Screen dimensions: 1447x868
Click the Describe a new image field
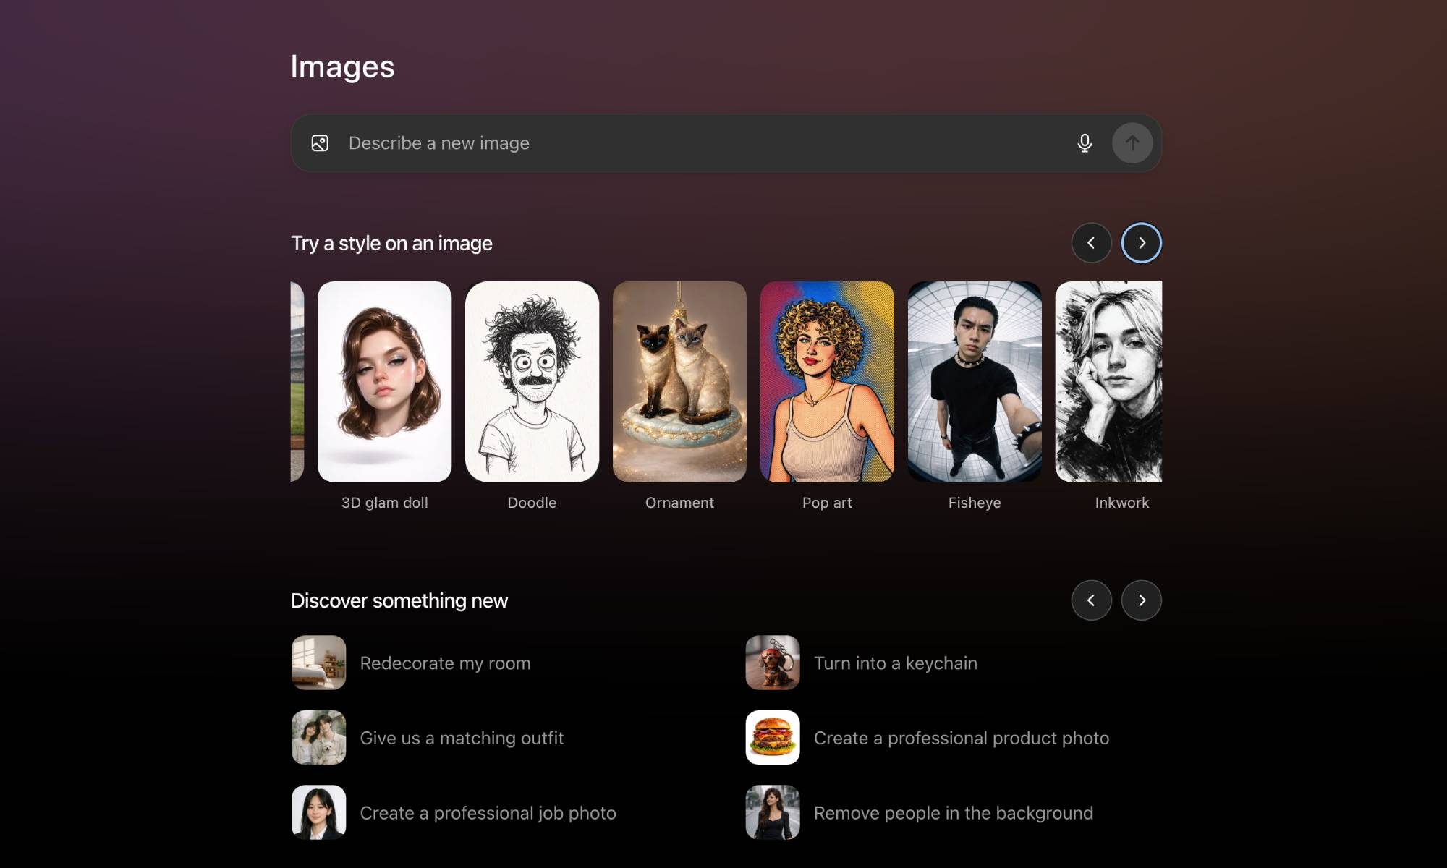click(695, 143)
